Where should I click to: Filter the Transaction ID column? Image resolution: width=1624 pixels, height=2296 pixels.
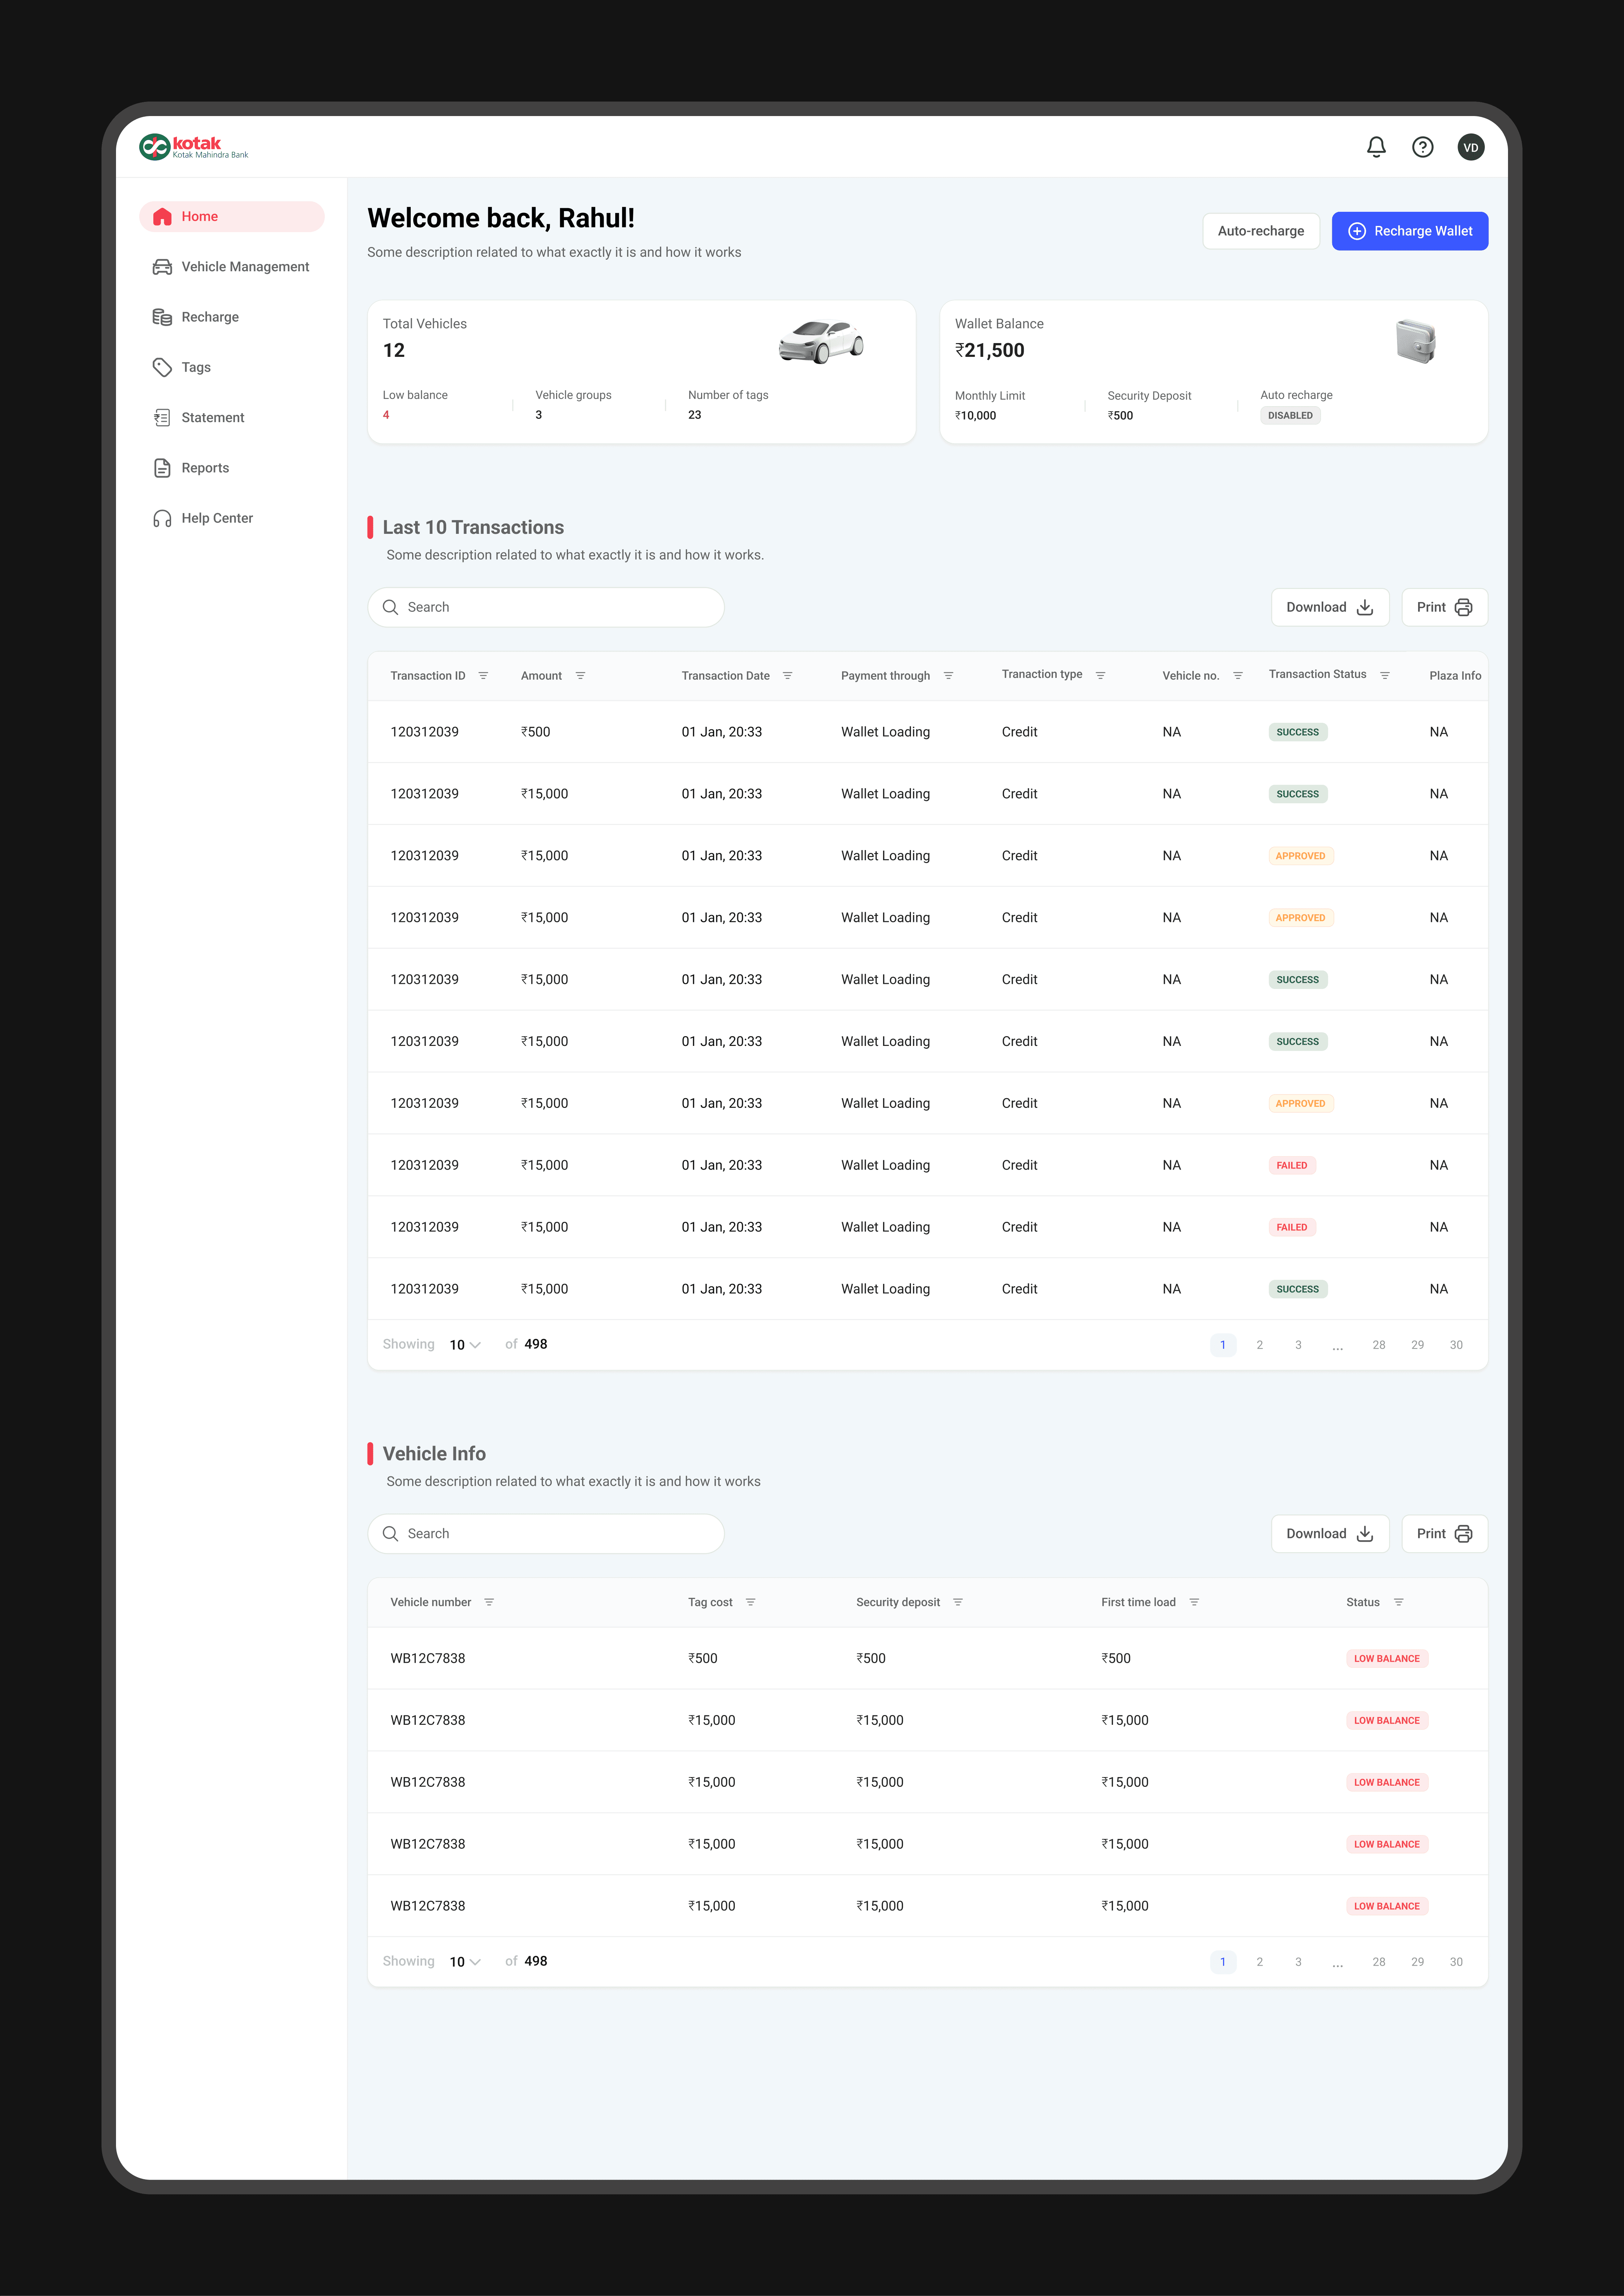pos(483,675)
